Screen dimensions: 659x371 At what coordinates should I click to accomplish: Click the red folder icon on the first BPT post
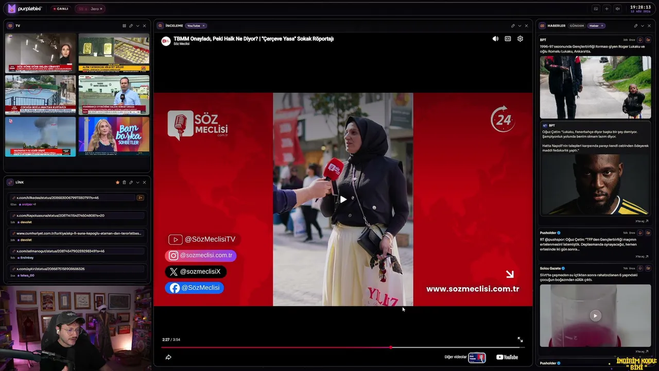[648, 40]
